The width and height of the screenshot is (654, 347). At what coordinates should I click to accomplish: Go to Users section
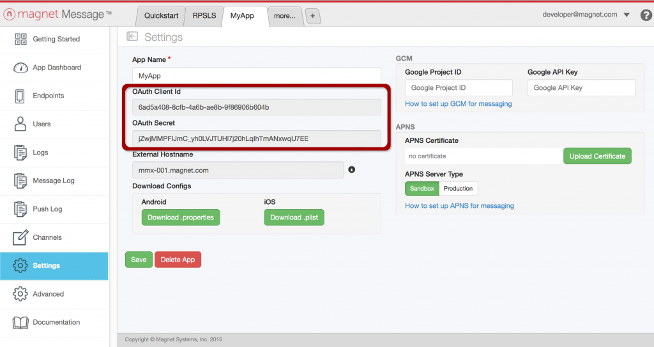click(x=54, y=124)
